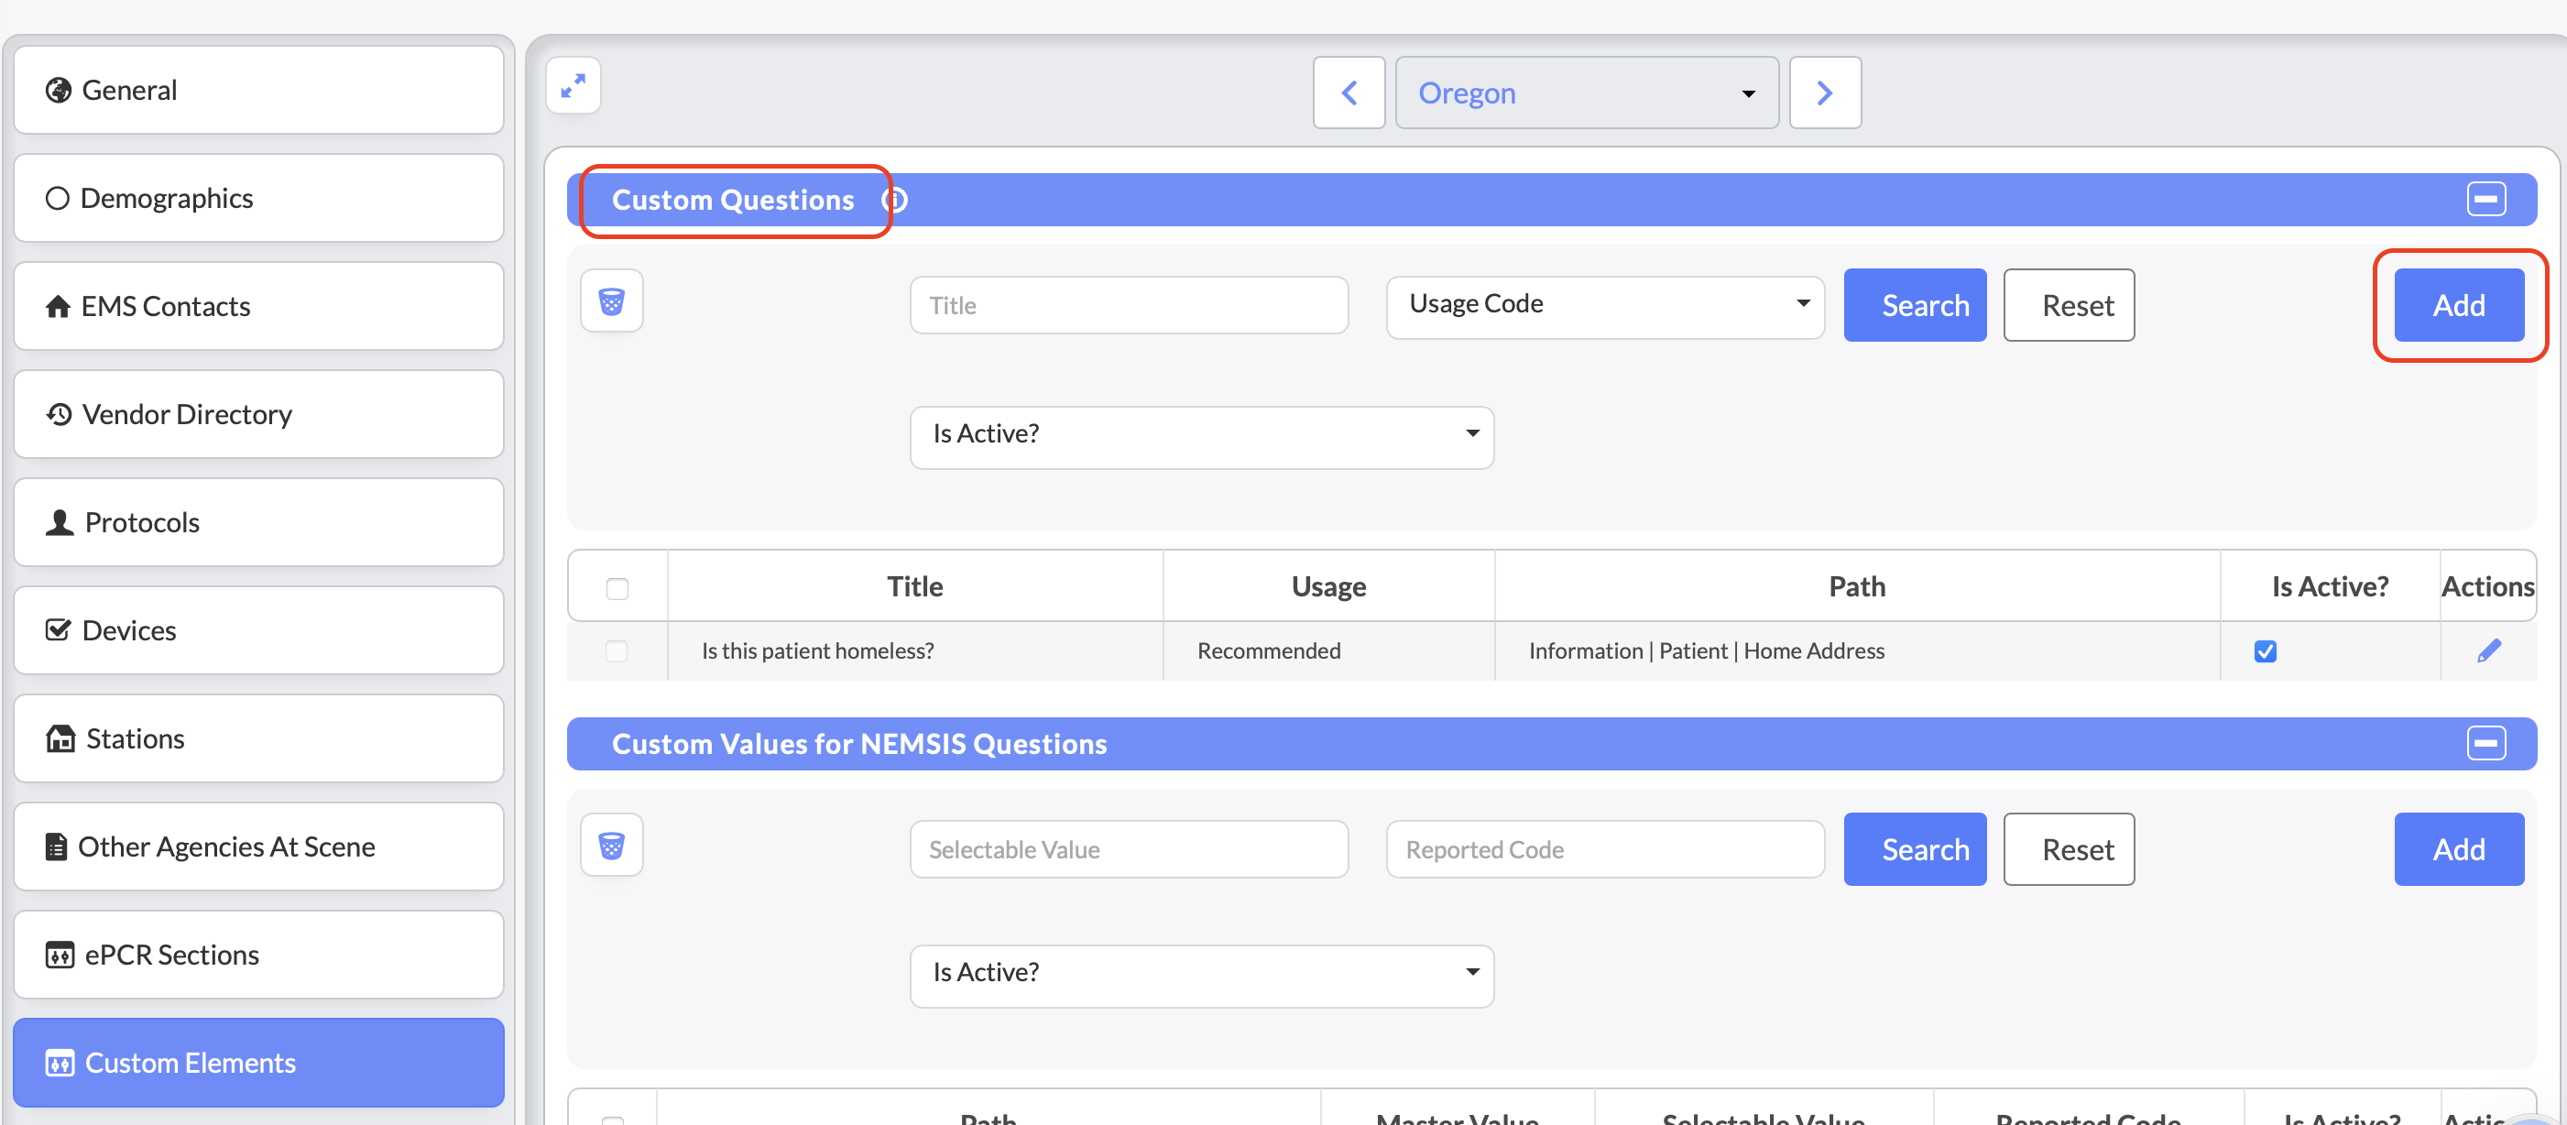The width and height of the screenshot is (2567, 1125).
Task: Click the expand fullscreen arrows icon
Action: coord(573,87)
